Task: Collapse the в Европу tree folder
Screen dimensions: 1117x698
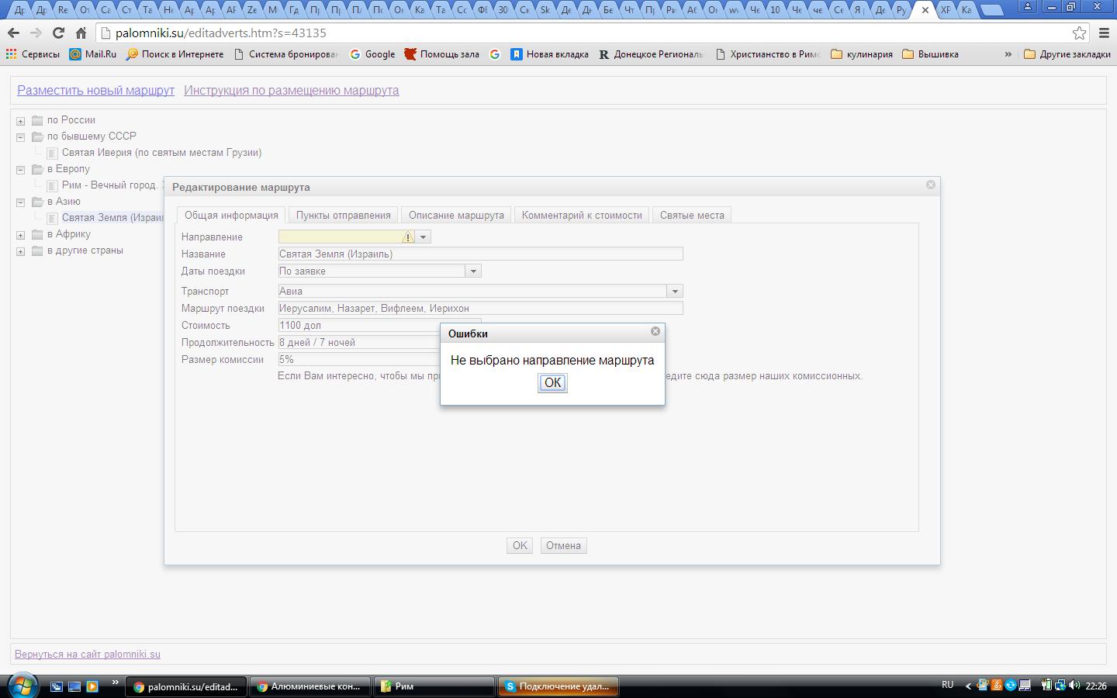Action: pos(21,170)
